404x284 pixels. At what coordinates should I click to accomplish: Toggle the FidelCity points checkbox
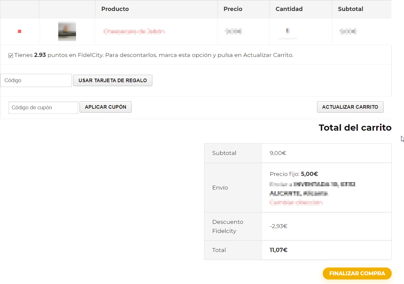coord(11,56)
